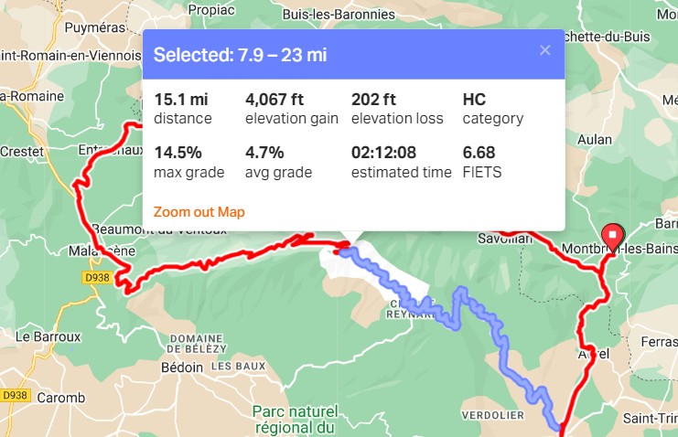This screenshot has width=678, height=437.
Task: Click the red route end marker pin
Action: 612,237
